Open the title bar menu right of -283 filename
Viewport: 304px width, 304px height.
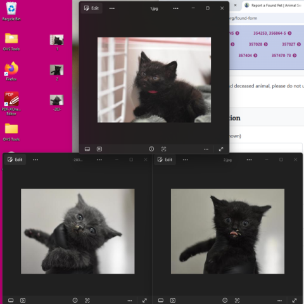tap(99, 160)
